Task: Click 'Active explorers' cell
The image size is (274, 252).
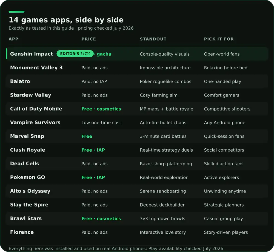Action: [221, 177]
